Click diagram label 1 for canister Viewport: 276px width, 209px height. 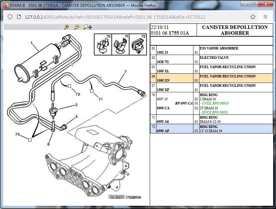32,43
